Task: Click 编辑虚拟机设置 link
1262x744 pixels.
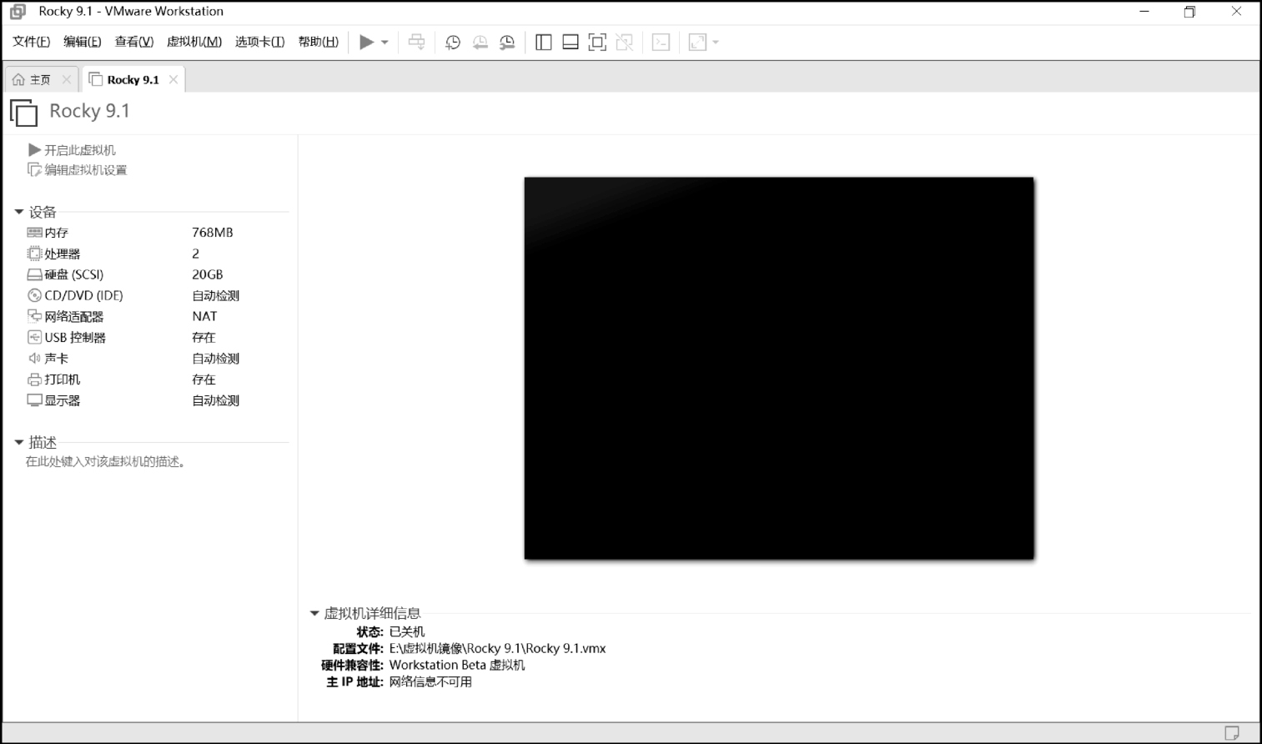Action: point(85,170)
